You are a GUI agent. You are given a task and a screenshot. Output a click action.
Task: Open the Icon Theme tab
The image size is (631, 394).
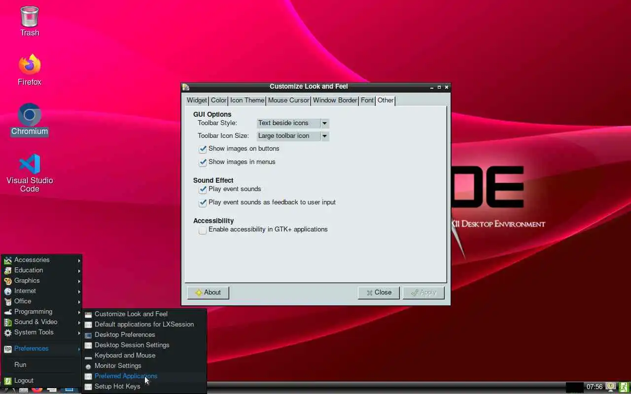coord(247,100)
